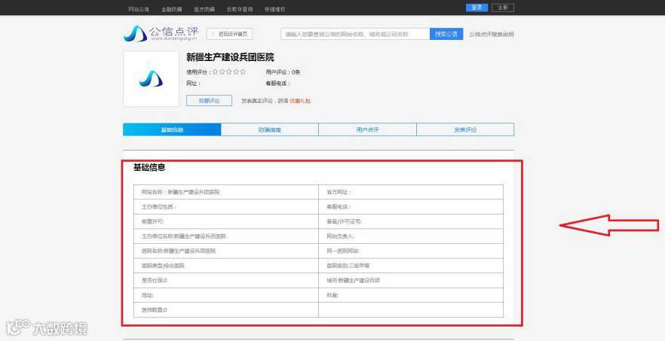The width and height of the screenshot is (665, 341).
Task: Select the 备案/许可证号 table cell
Action: (x=411, y=221)
